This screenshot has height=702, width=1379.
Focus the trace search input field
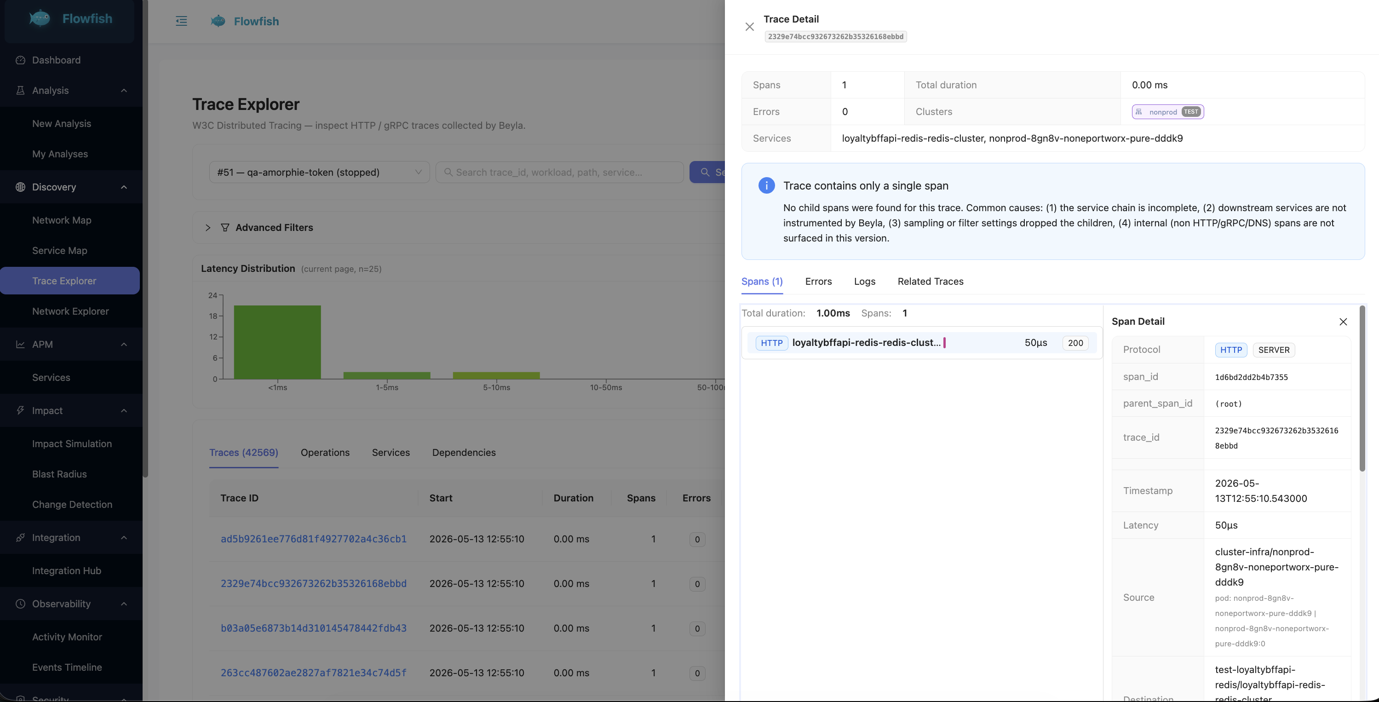[x=559, y=173]
